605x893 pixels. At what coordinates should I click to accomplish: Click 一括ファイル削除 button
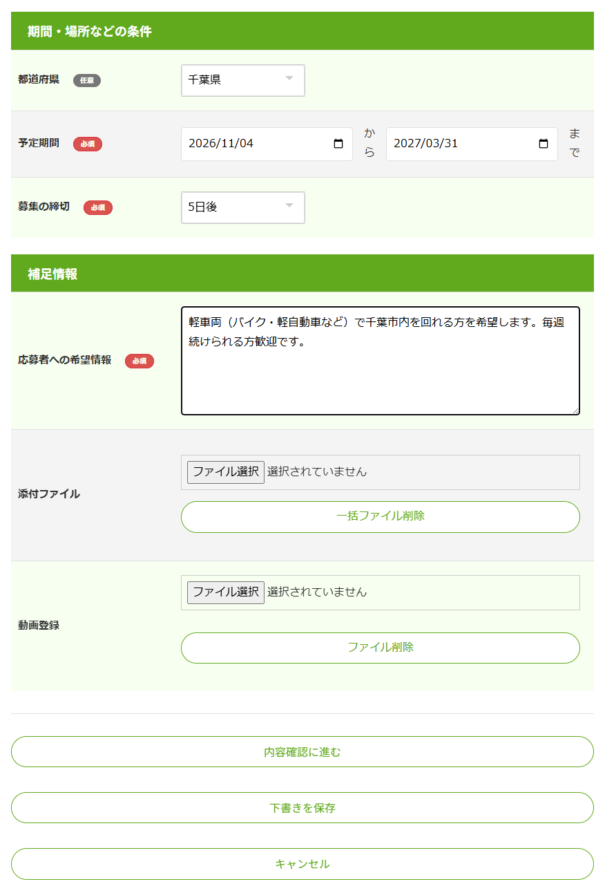tap(381, 517)
